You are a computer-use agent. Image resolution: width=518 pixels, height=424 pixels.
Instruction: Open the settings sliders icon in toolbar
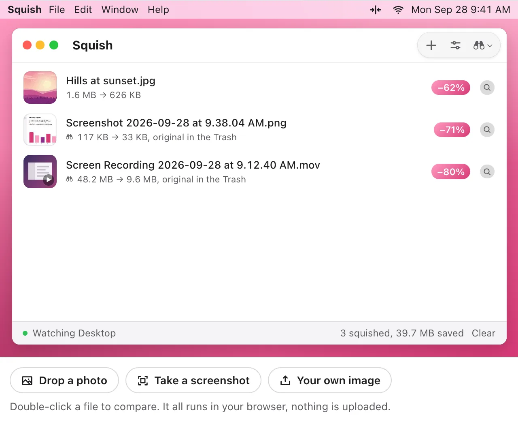point(455,45)
